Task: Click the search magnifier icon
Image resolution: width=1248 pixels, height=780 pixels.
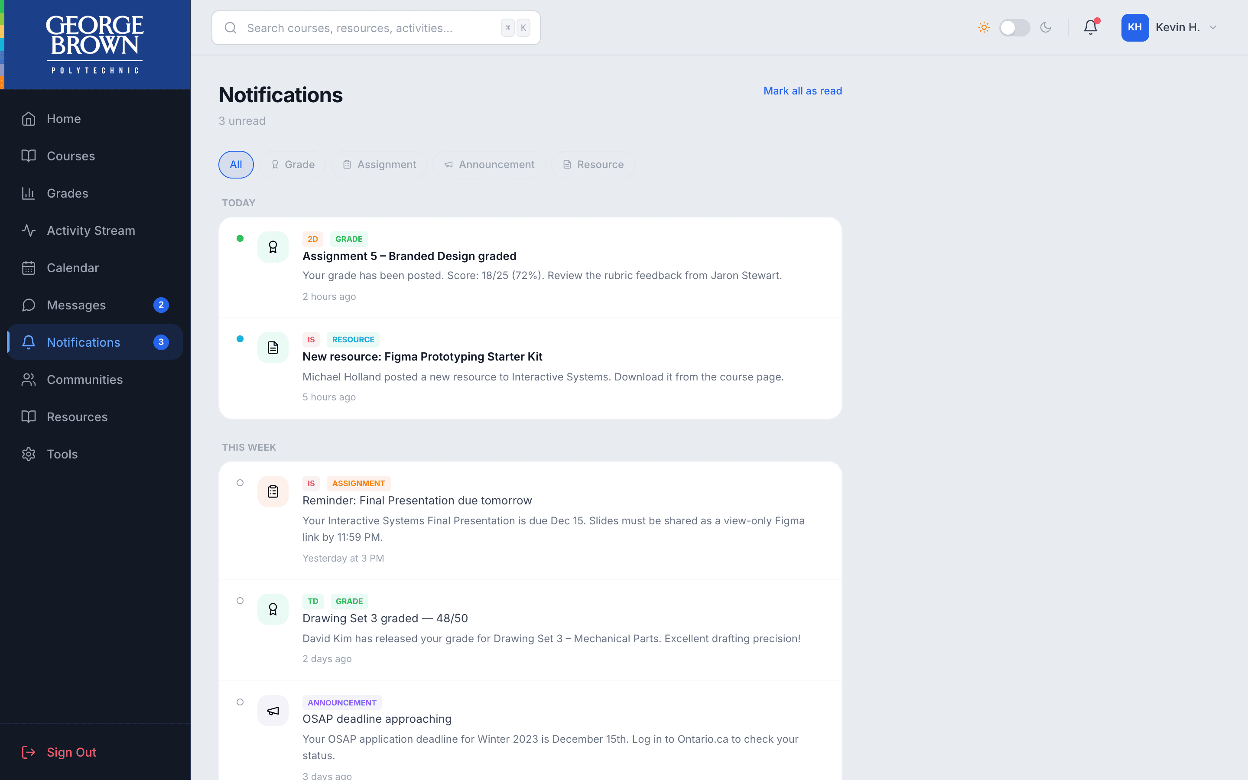Action: [x=231, y=28]
